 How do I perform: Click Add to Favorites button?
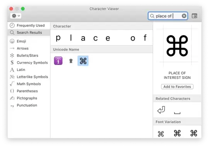pos(177,87)
